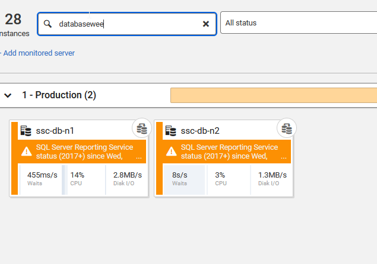The width and height of the screenshot is (377, 264).
Task: Expand alert ellipsis on ssc-db-n2 card
Action: pyautogui.click(x=283, y=158)
